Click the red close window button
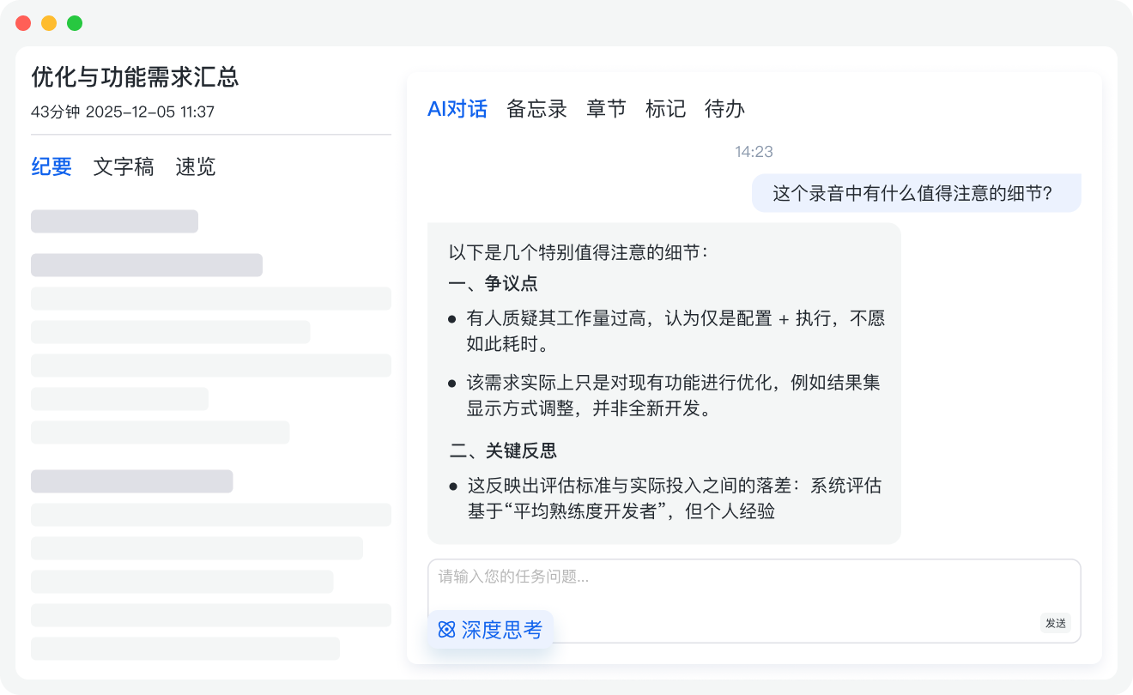Viewport: 1133px width, 695px height. coord(23,23)
